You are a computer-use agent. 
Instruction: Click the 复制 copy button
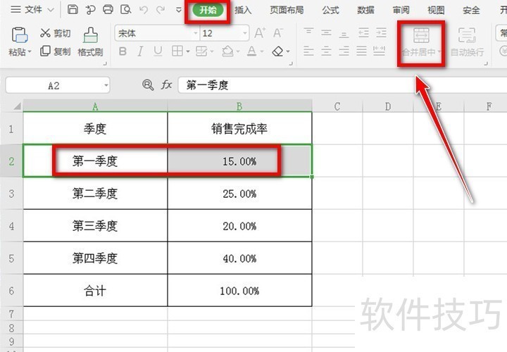[x=56, y=51]
